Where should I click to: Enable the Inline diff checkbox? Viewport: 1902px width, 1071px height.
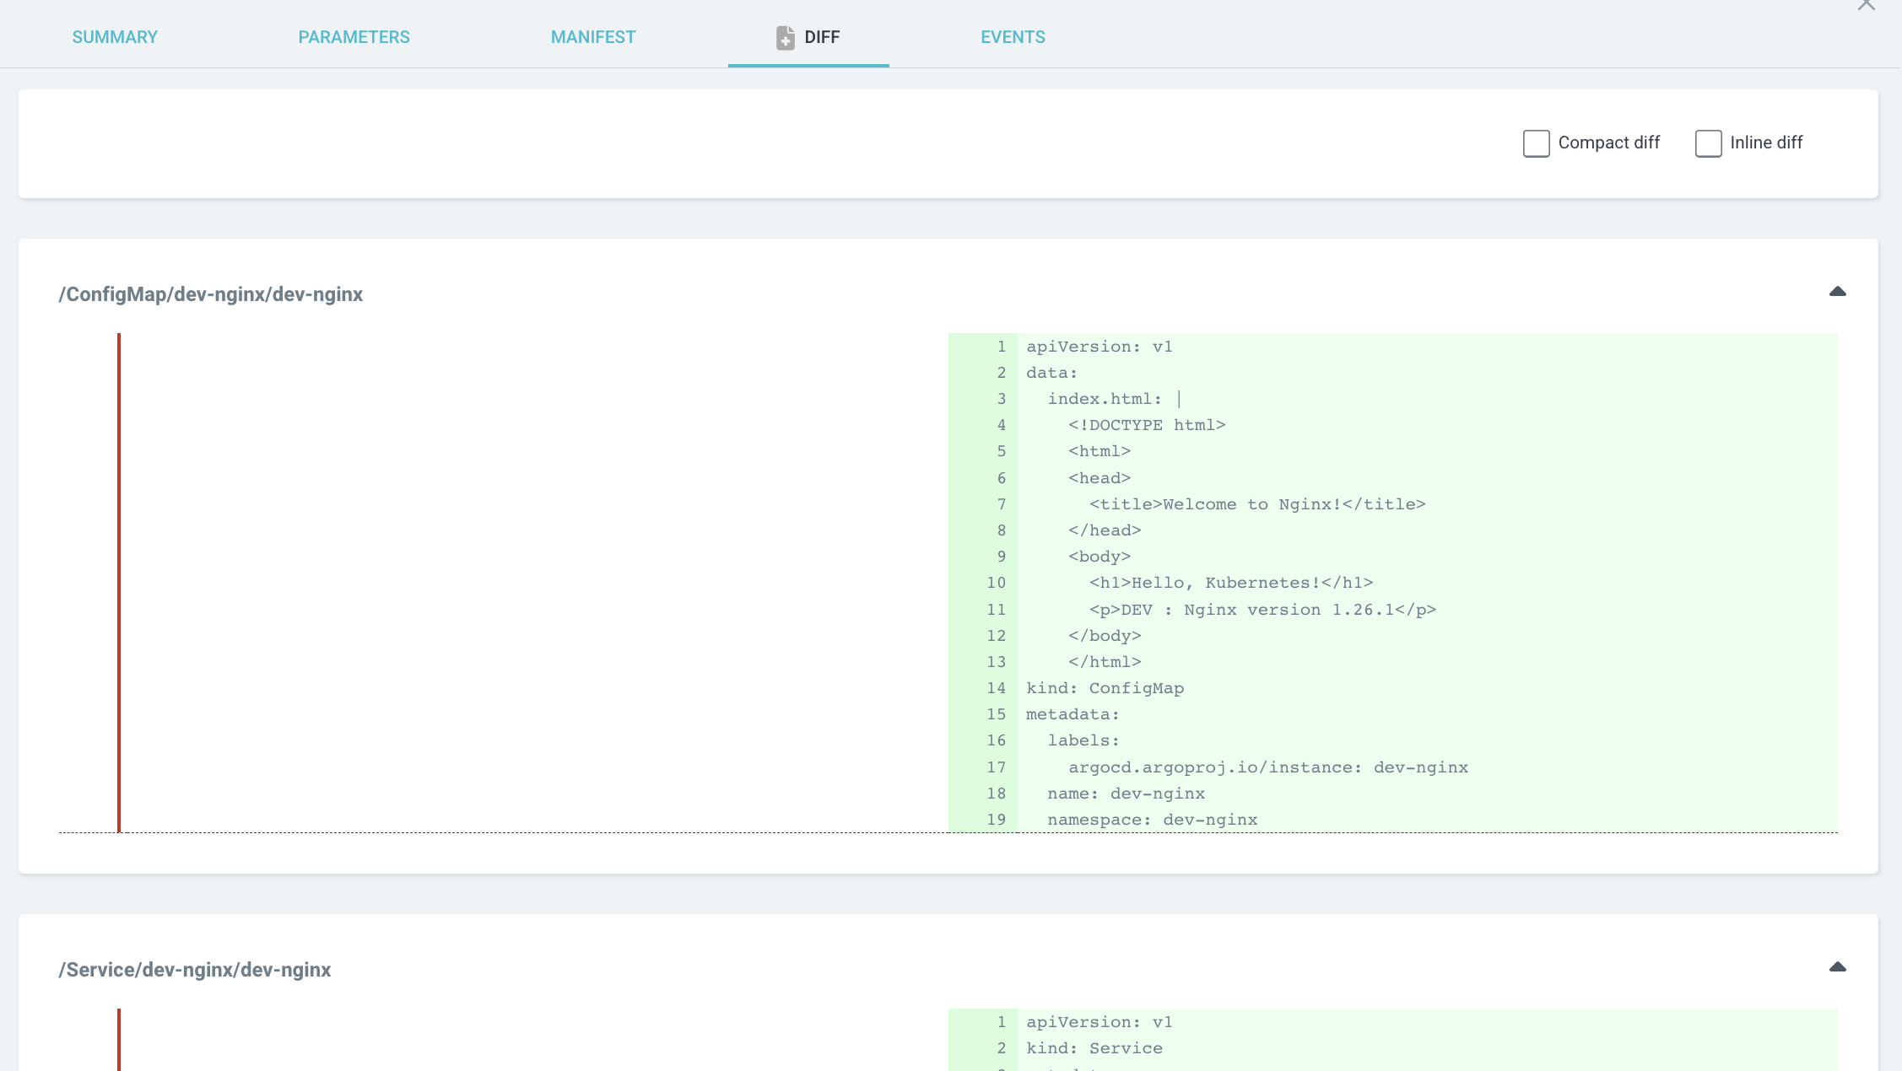pos(1708,143)
